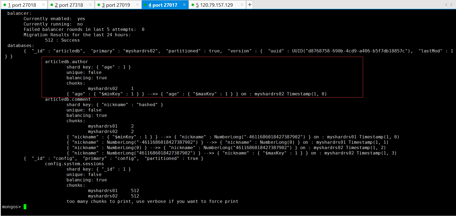Click 'too many chunks to print' message

pos(152,201)
